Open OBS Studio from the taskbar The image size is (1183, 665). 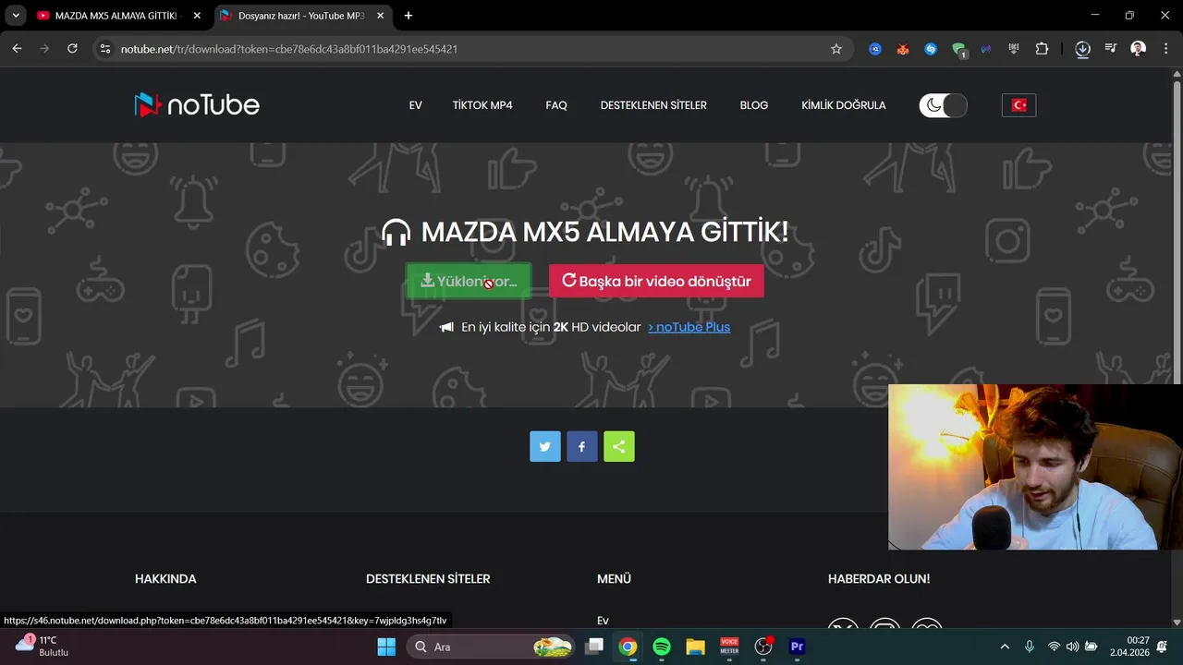point(763,647)
